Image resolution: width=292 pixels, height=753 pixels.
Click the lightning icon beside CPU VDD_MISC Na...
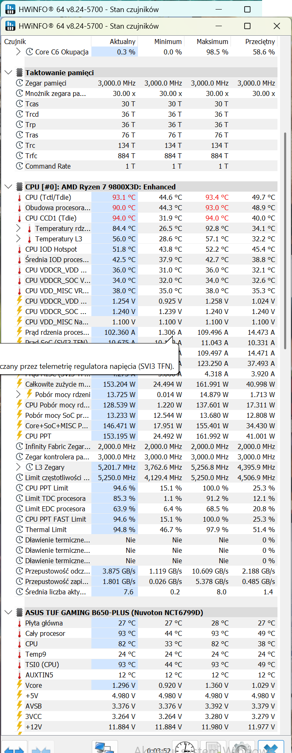tap(19, 322)
